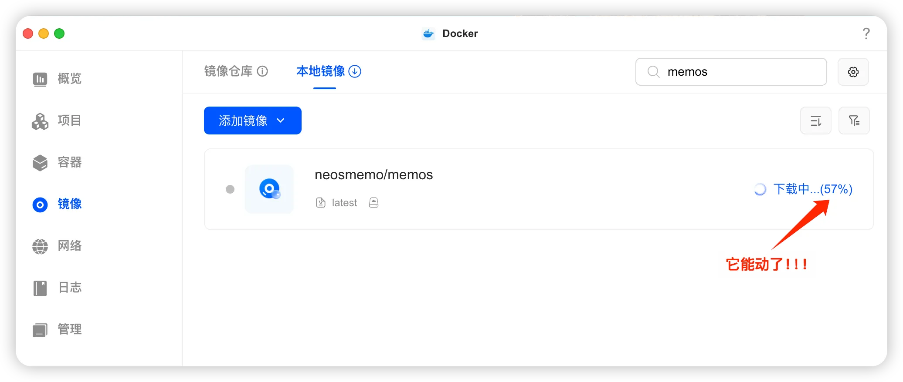Click the storage icon after latest
The height and width of the screenshot is (382, 903).
click(x=373, y=203)
